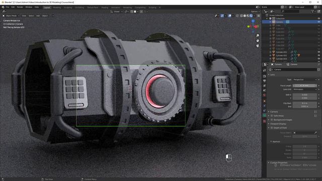
Task: Toggle visibility of Cylinder.002
Action: pos(319,55)
